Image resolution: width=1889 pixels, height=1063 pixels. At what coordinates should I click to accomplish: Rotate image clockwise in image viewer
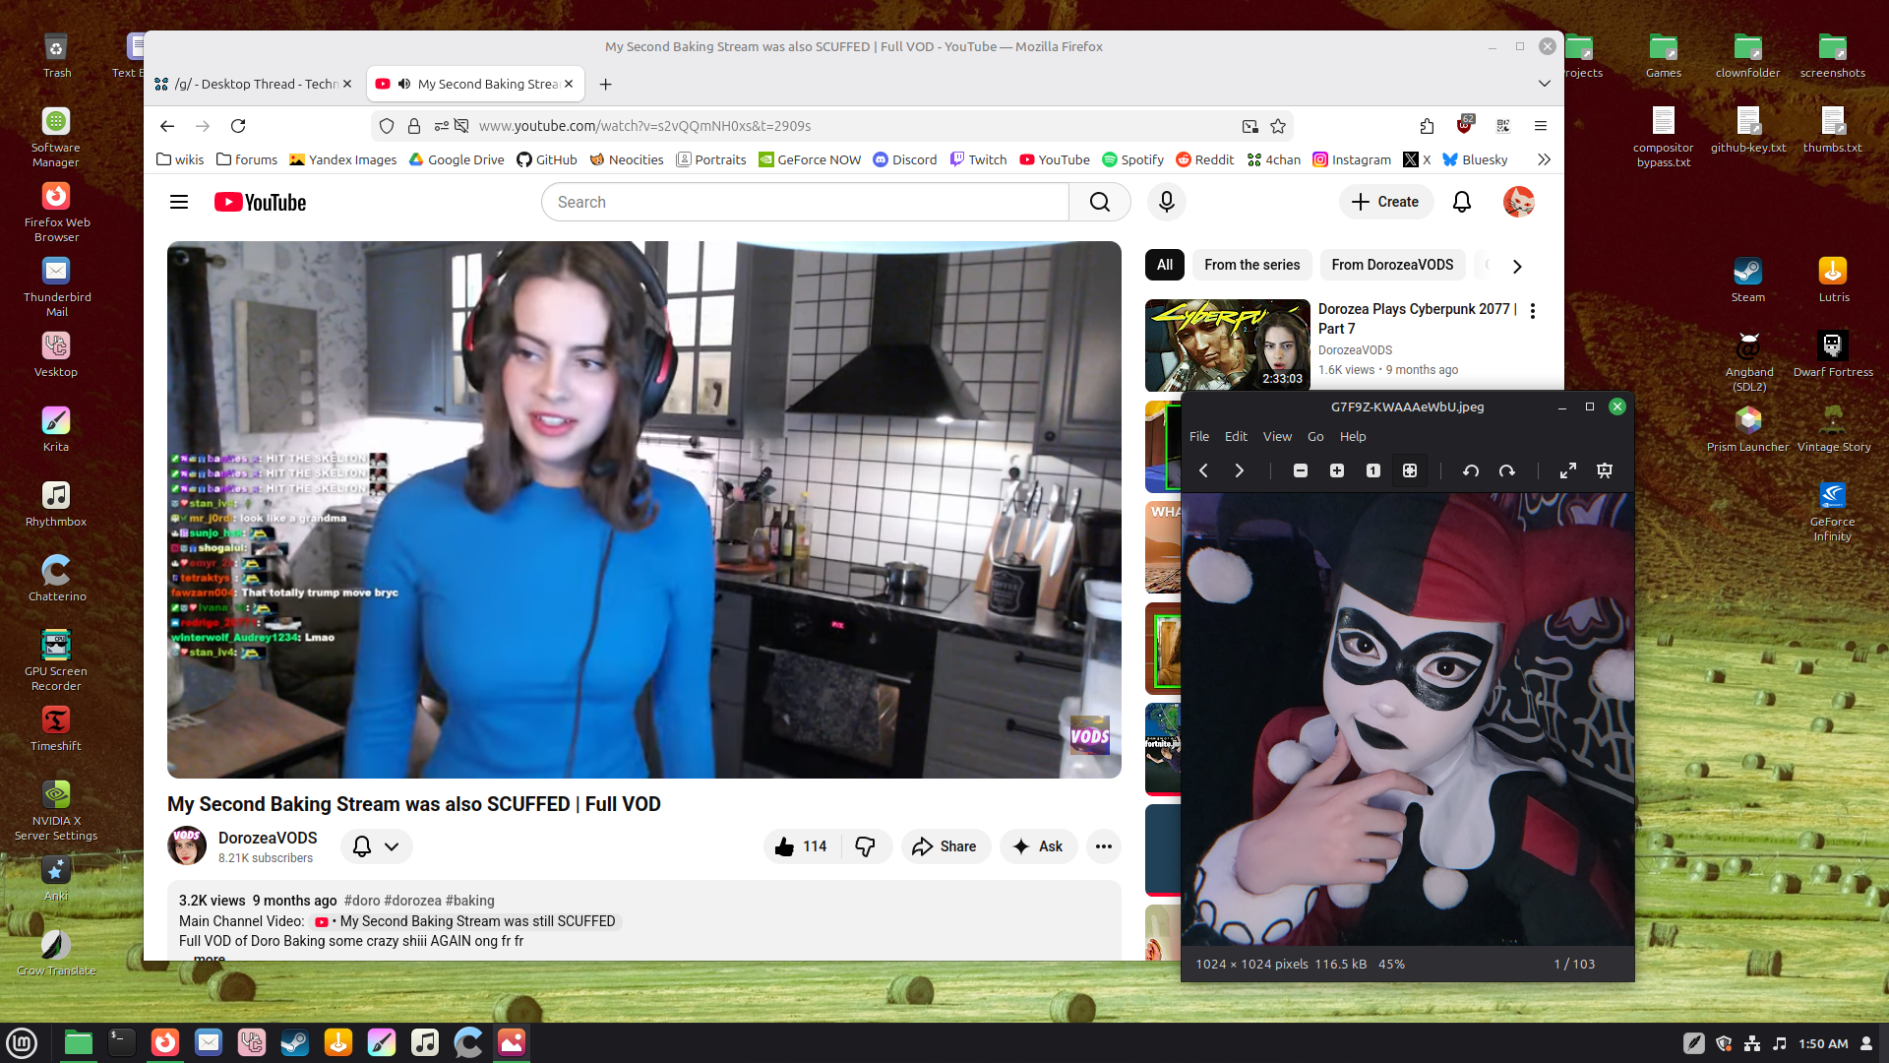(x=1506, y=471)
